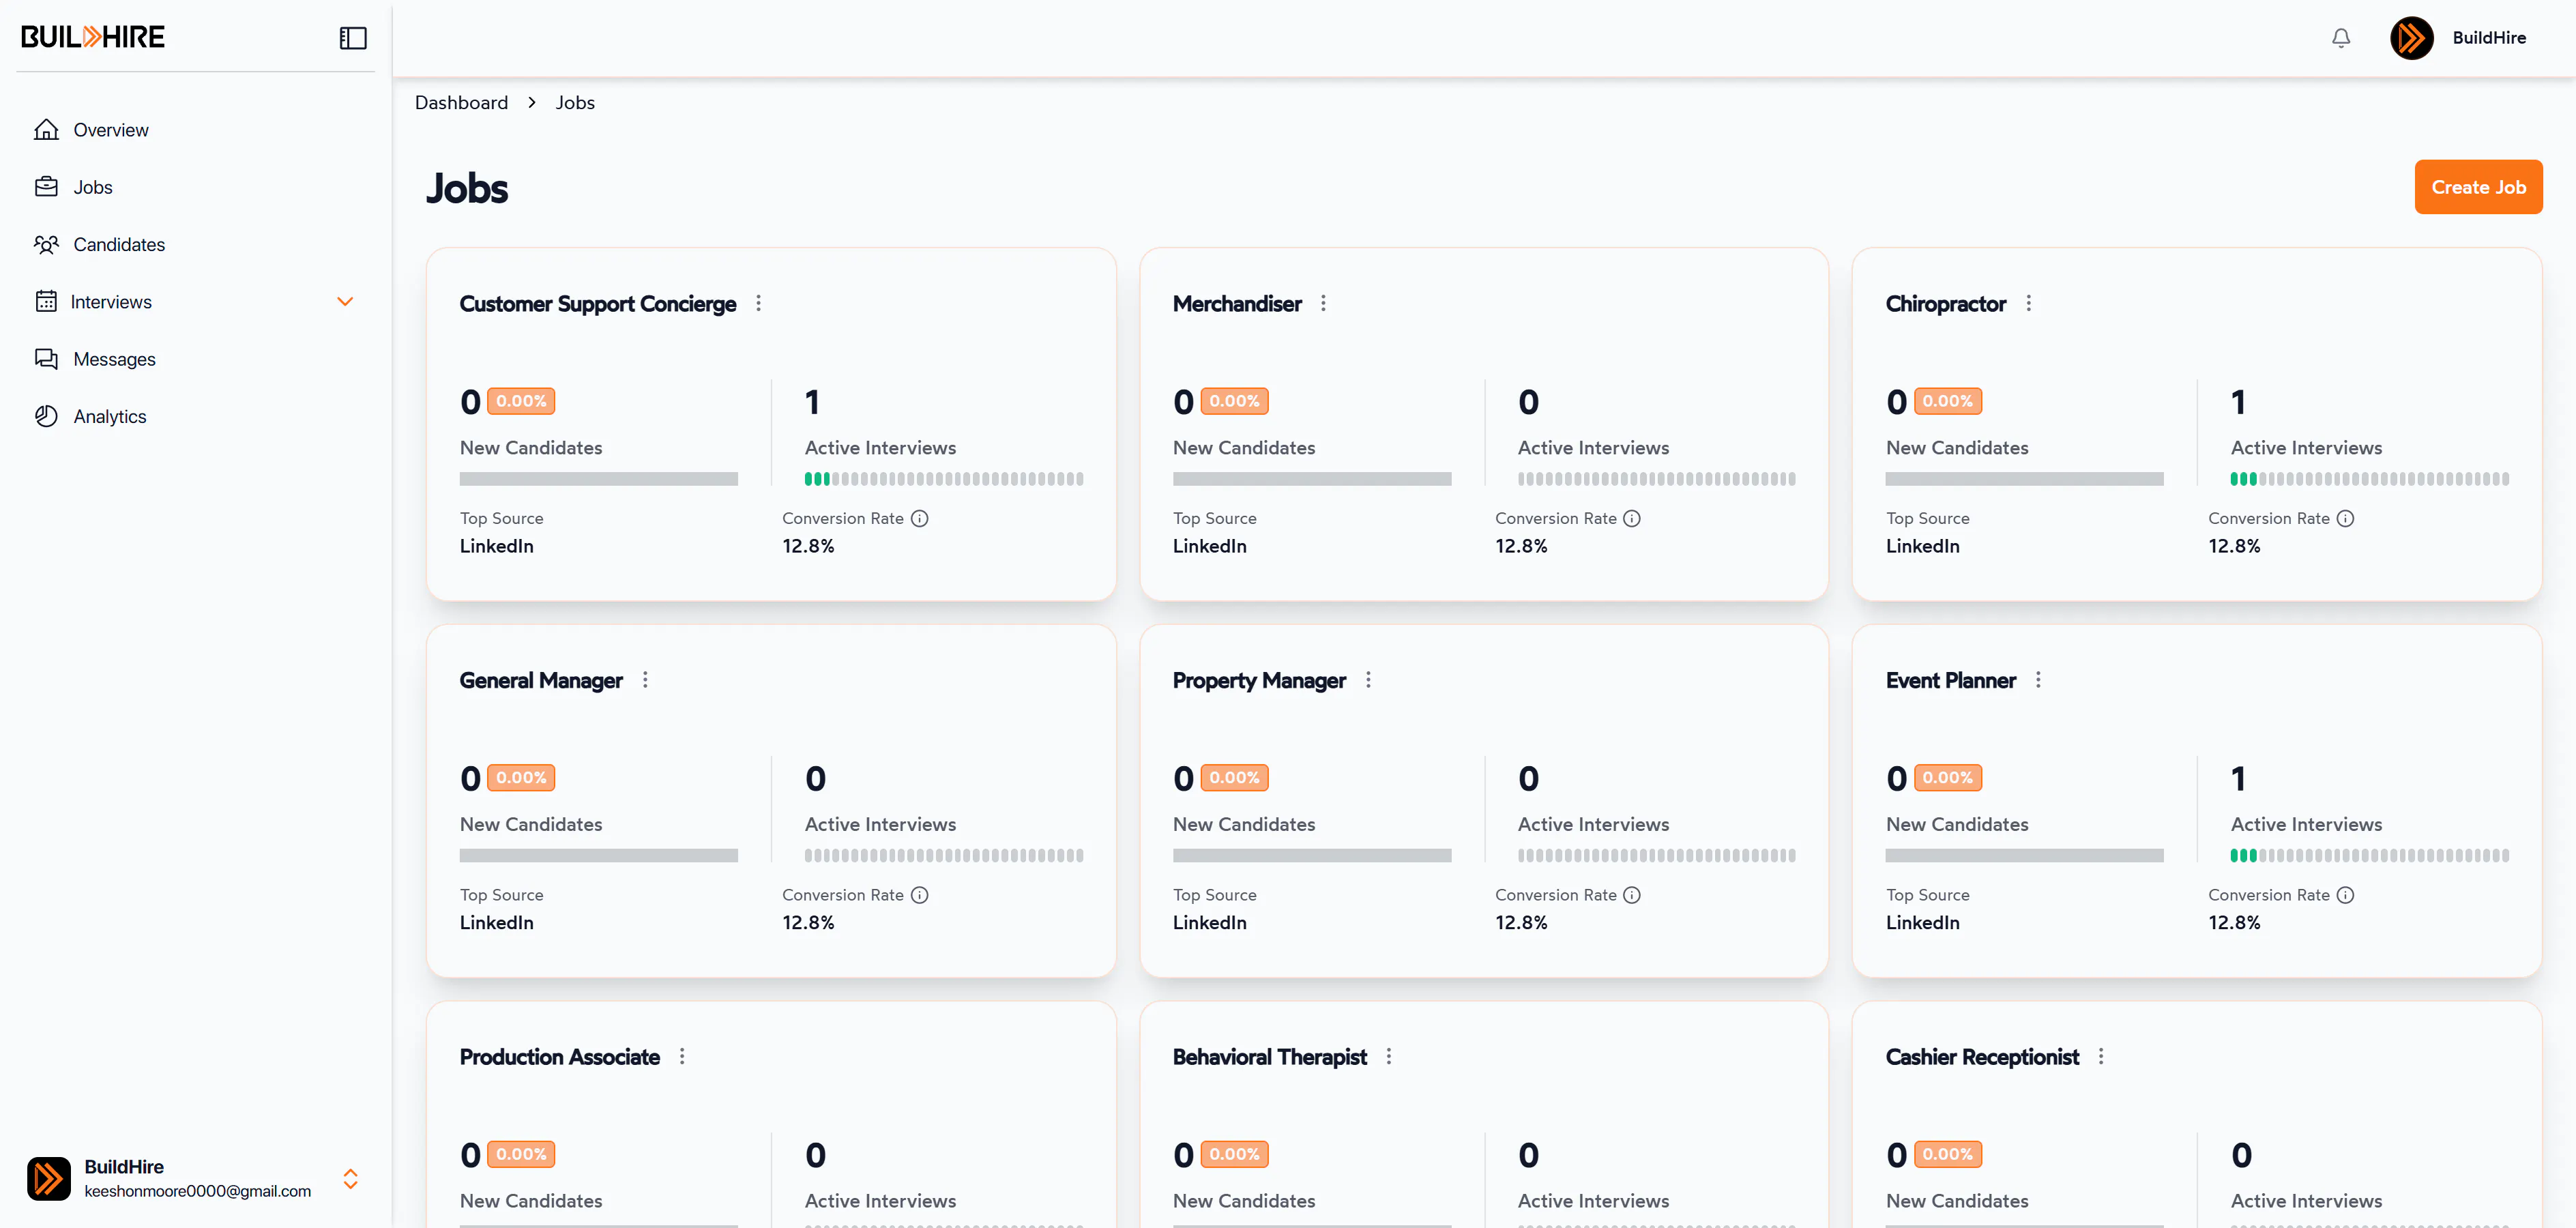Expand the Interviews submenu chevron

[x=345, y=302]
